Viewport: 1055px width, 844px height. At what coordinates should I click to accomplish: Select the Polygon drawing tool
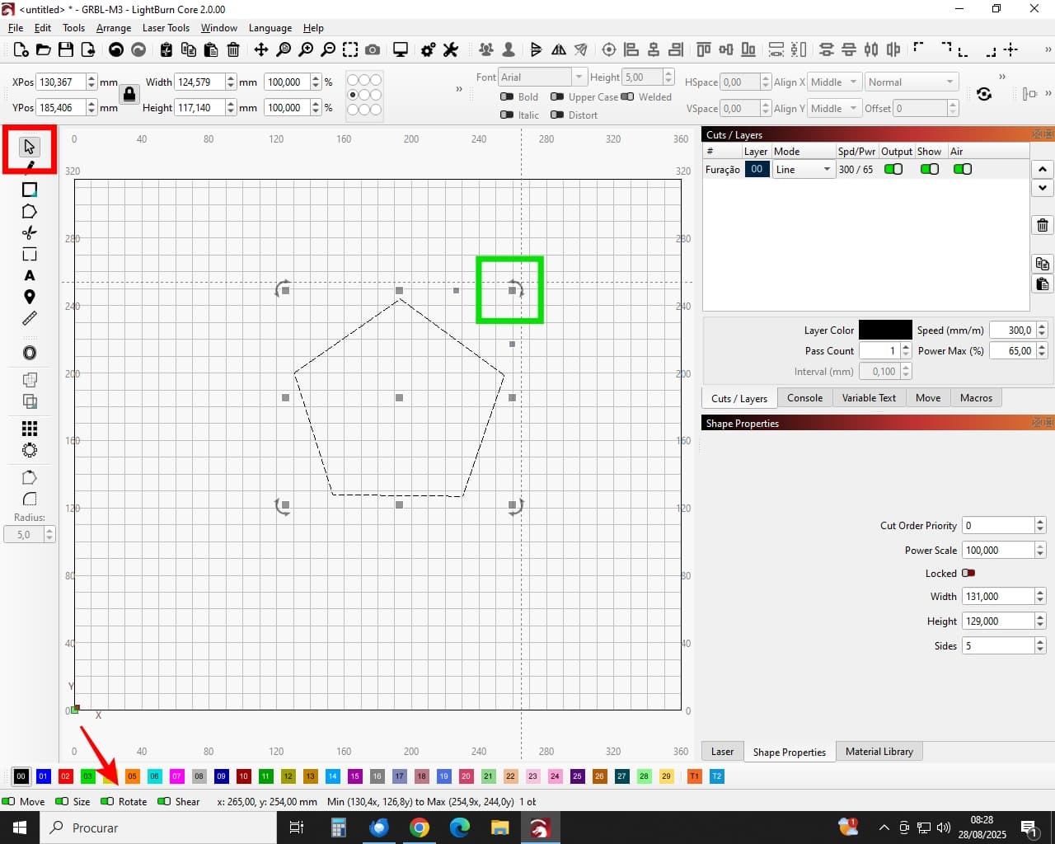pyautogui.click(x=30, y=212)
